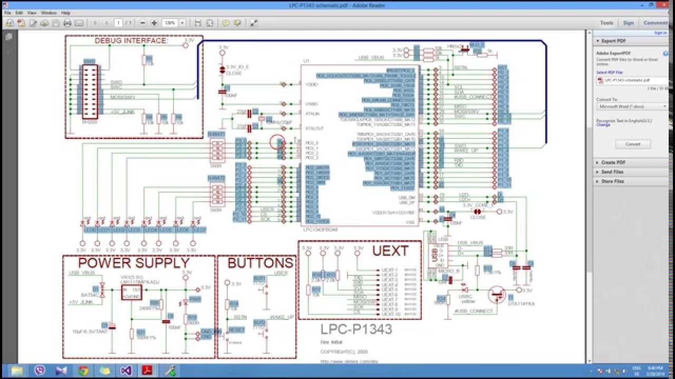Open Viber from the taskbar
The image size is (675, 379).
tap(40, 371)
